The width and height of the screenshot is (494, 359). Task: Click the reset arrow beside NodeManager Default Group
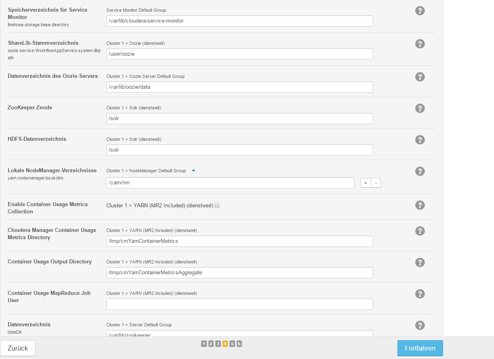(193, 171)
